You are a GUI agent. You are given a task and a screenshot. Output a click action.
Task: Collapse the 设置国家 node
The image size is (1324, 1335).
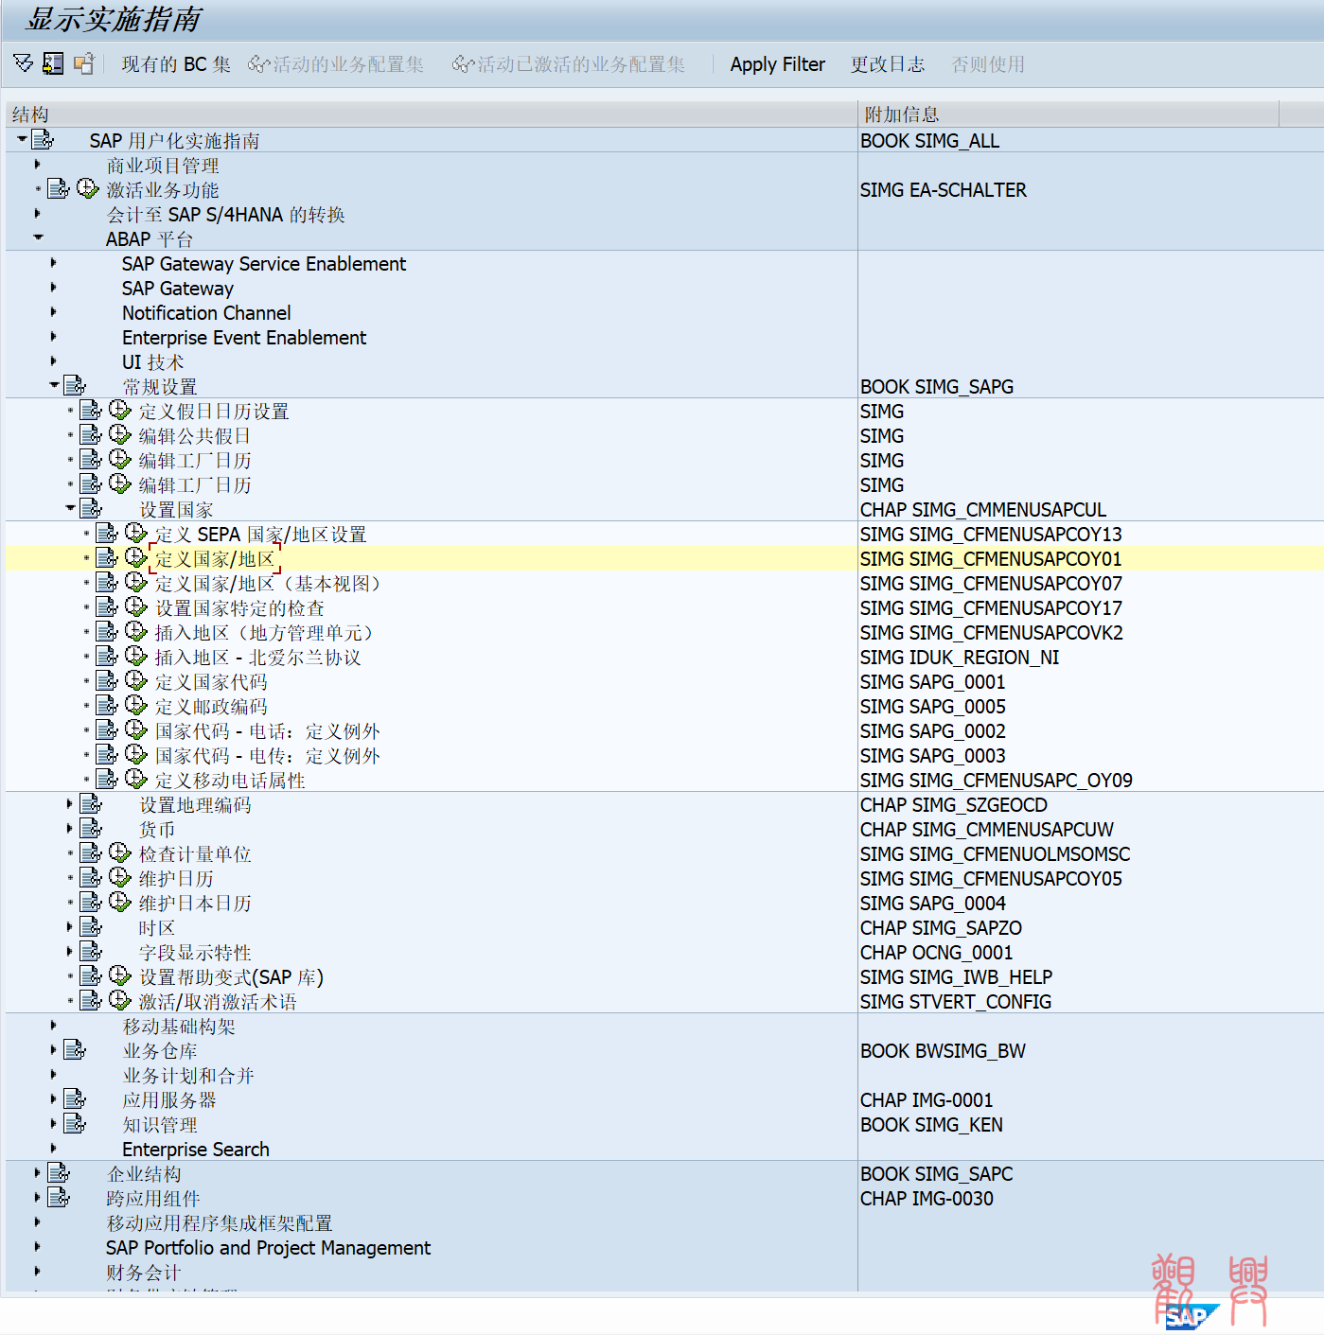point(70,508)
